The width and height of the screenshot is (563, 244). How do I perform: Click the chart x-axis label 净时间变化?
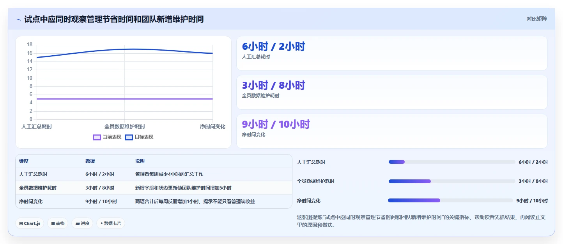click(212, 127)
